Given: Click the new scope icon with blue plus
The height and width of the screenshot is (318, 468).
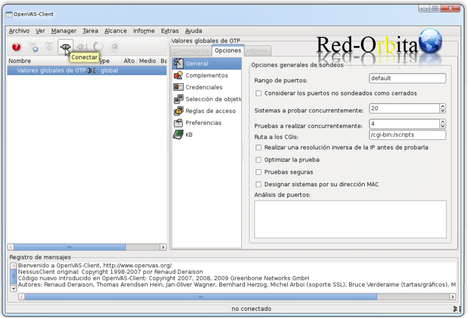Looking at the screenshot, I should 33,47.
